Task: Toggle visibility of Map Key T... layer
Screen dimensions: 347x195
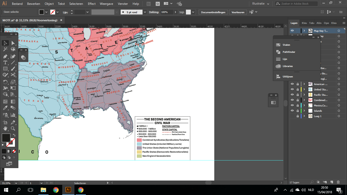Action: coord(292,31)
